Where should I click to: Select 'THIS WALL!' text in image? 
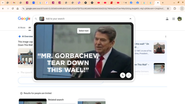click(68, 70)
